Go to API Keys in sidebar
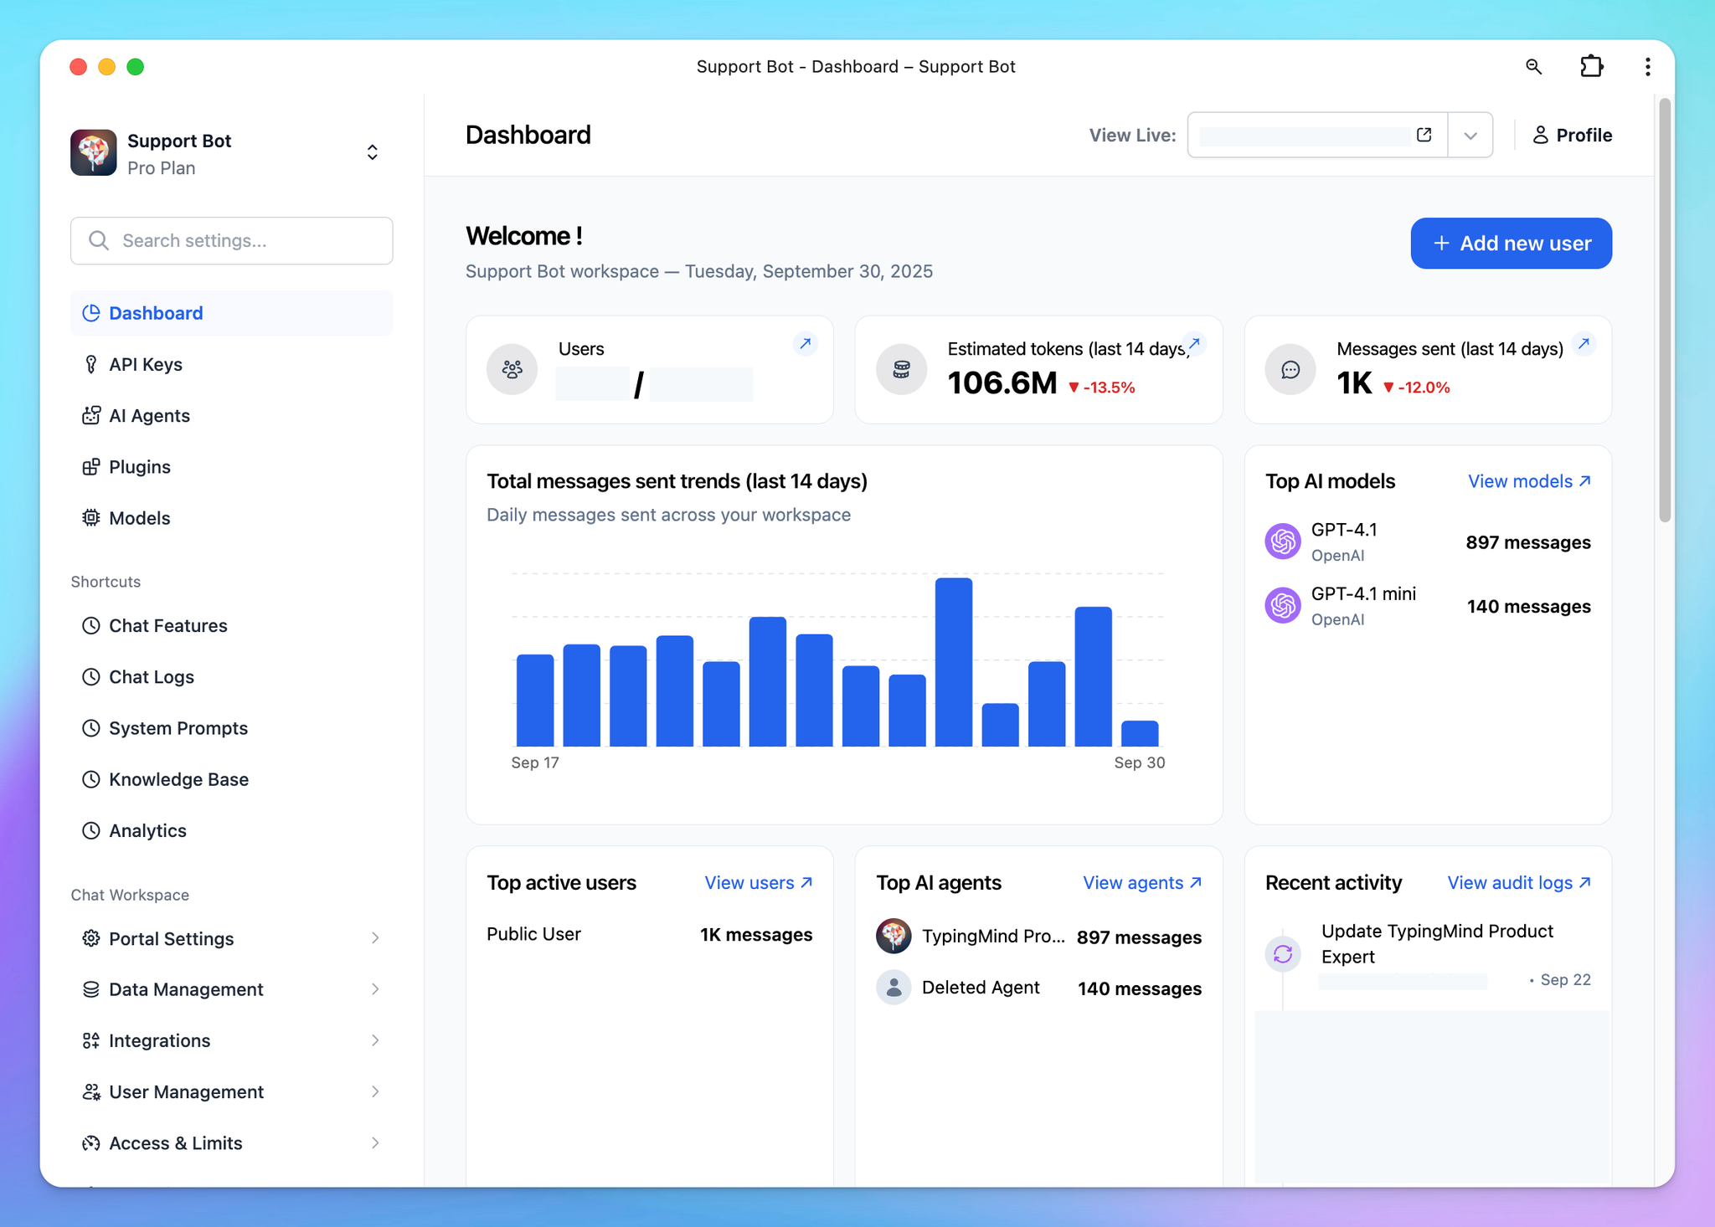This screenshot has width=1715, height=1227. (x=146, y=364)
